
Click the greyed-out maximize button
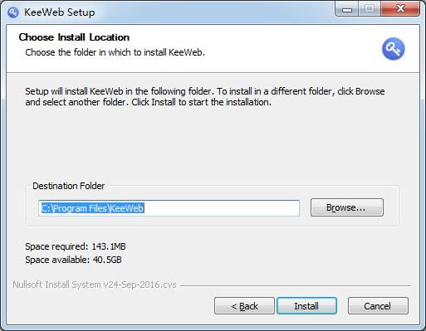click(x=370, y=9)
